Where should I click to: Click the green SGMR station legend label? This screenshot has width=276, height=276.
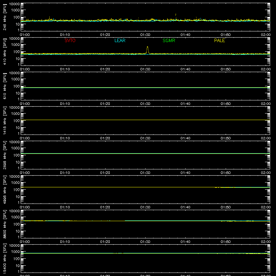[x=169, y=40]
